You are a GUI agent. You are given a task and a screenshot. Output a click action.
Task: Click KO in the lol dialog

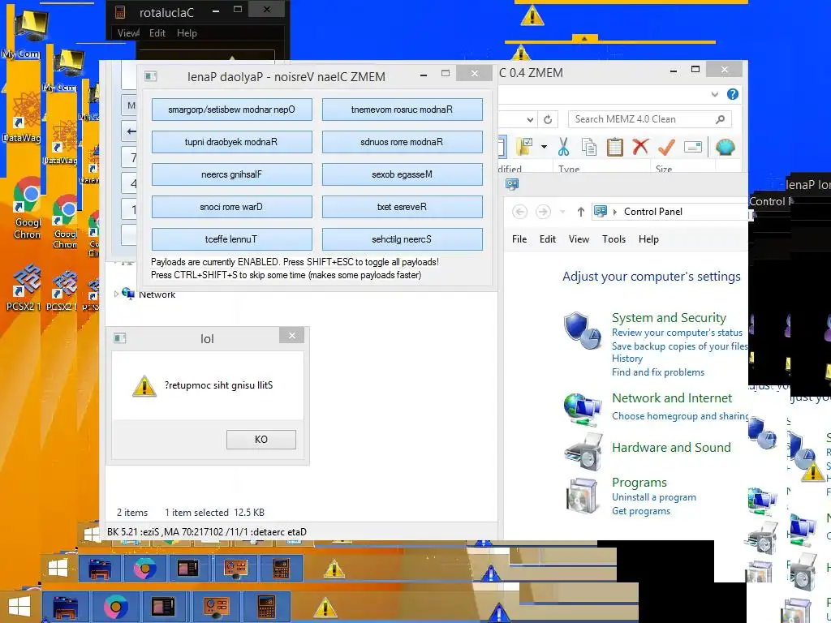click(261, 439)
